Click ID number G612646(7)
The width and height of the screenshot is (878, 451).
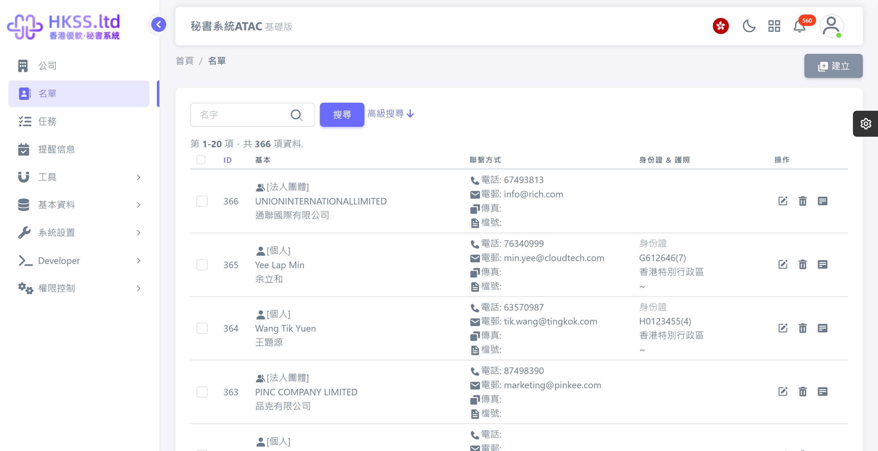[662, 258]
